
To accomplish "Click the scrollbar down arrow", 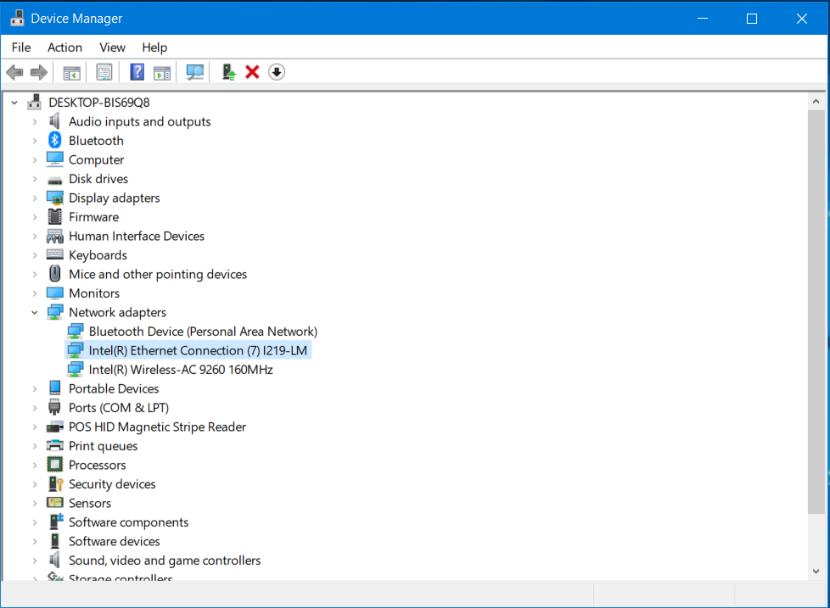I will [x=816, y=571].
